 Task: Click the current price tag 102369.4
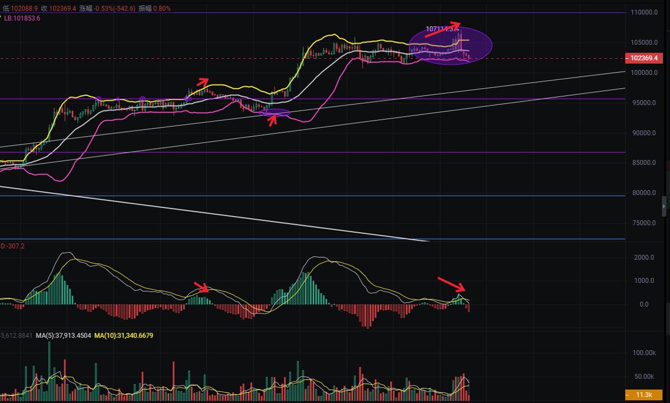(643, 58)
